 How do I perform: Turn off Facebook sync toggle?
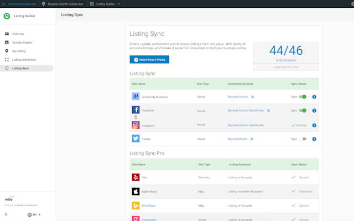[303, 110]
